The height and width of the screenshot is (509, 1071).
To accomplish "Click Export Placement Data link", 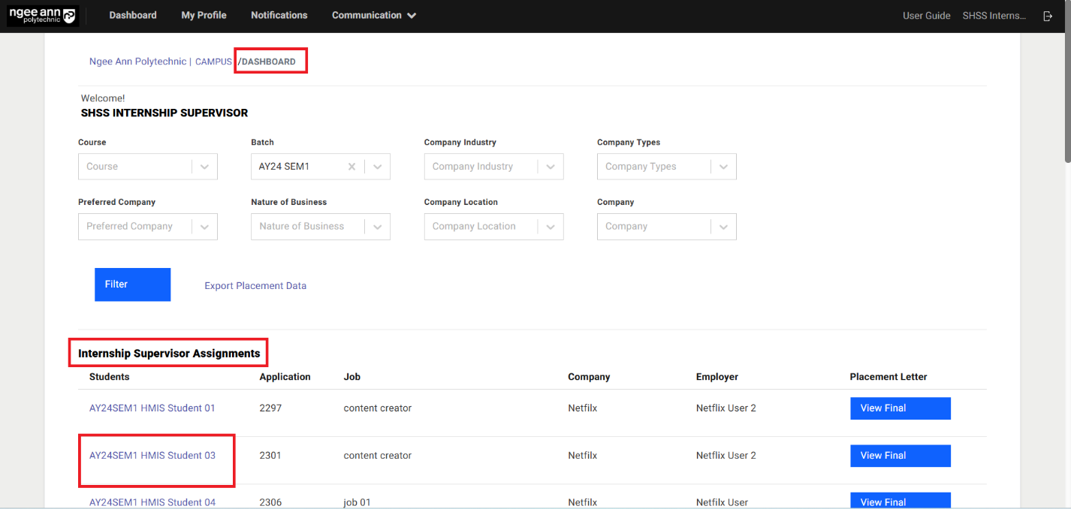I will pyautogui.click(x=255, y=286).
